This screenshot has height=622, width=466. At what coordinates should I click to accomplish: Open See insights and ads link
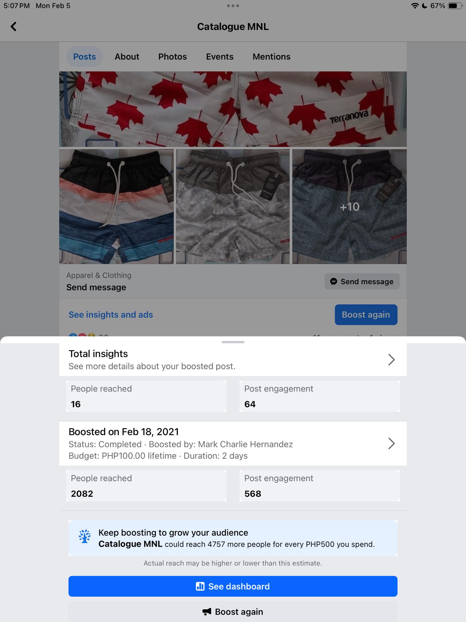[x=111, y=315]
